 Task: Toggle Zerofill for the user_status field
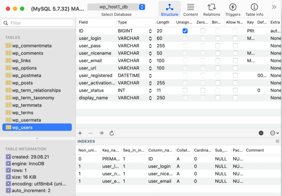[203, 90]
